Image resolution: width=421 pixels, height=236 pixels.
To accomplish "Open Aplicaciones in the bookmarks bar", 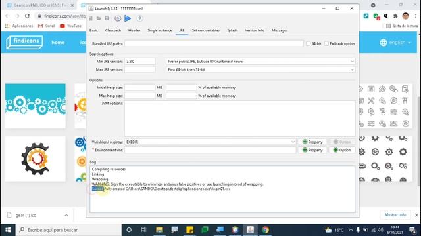I will [x=19, y=26].
